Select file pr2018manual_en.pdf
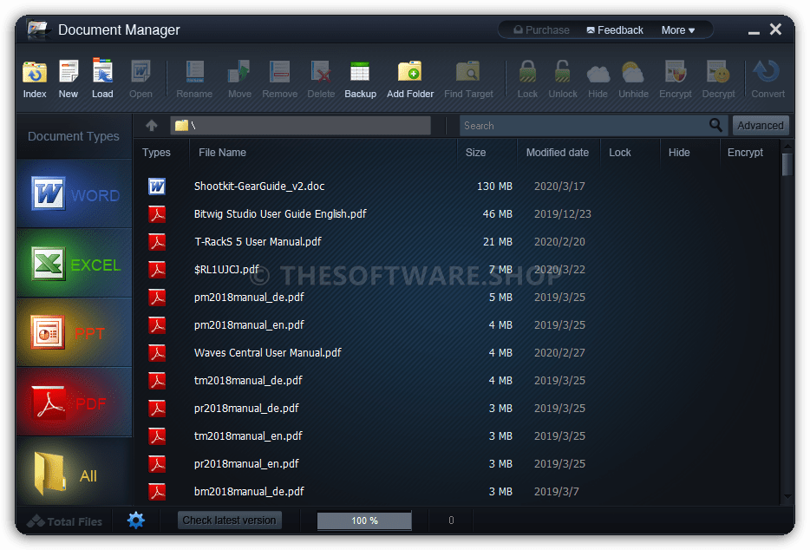Viewport: 810px width, 550px height. [246, 463]
